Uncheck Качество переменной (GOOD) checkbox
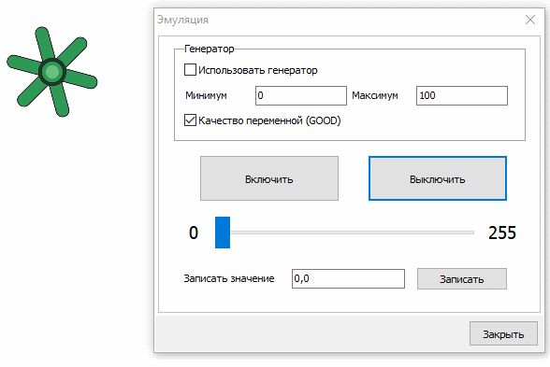This screenshot has width=550, height=367. (x=190, y=120)
